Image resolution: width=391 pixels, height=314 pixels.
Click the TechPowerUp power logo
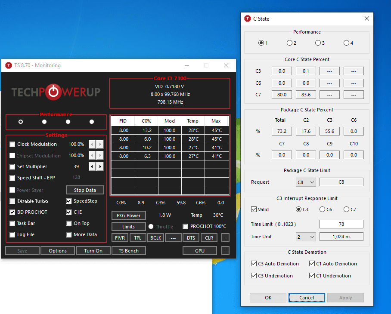[x=53, y=92]
